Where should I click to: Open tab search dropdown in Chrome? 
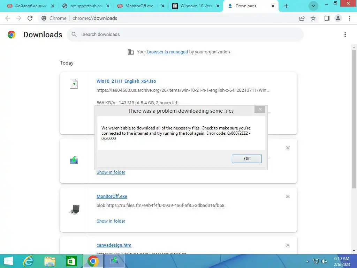click(x=313, y=6)
